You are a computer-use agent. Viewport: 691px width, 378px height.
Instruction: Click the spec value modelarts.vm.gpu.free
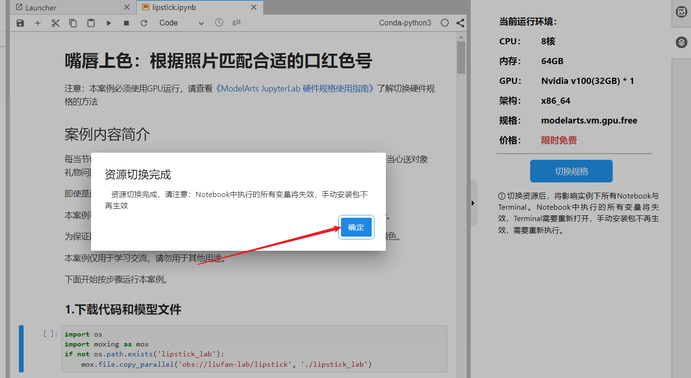tap(589, 121)
